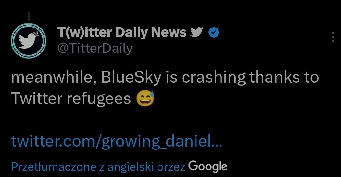The width and height of the screenshot is (341, 177).
Task: Tap the word "crashing" in the tweet
Action: point(209,78)
